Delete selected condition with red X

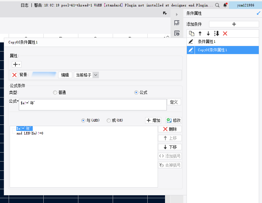click(x=225, y=33)
